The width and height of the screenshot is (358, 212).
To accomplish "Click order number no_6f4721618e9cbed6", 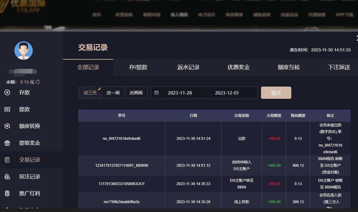I will [x=122, y=139].
